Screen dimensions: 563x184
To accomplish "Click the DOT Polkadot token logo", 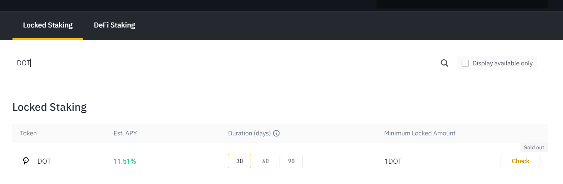I will click(x=26, y=161).
